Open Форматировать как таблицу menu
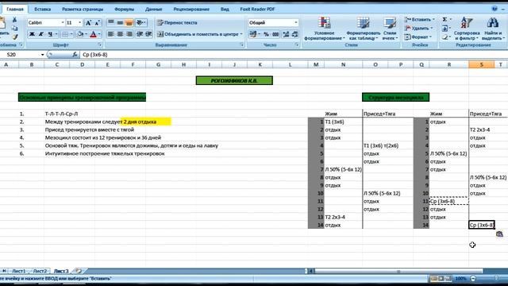 (364, 29)
